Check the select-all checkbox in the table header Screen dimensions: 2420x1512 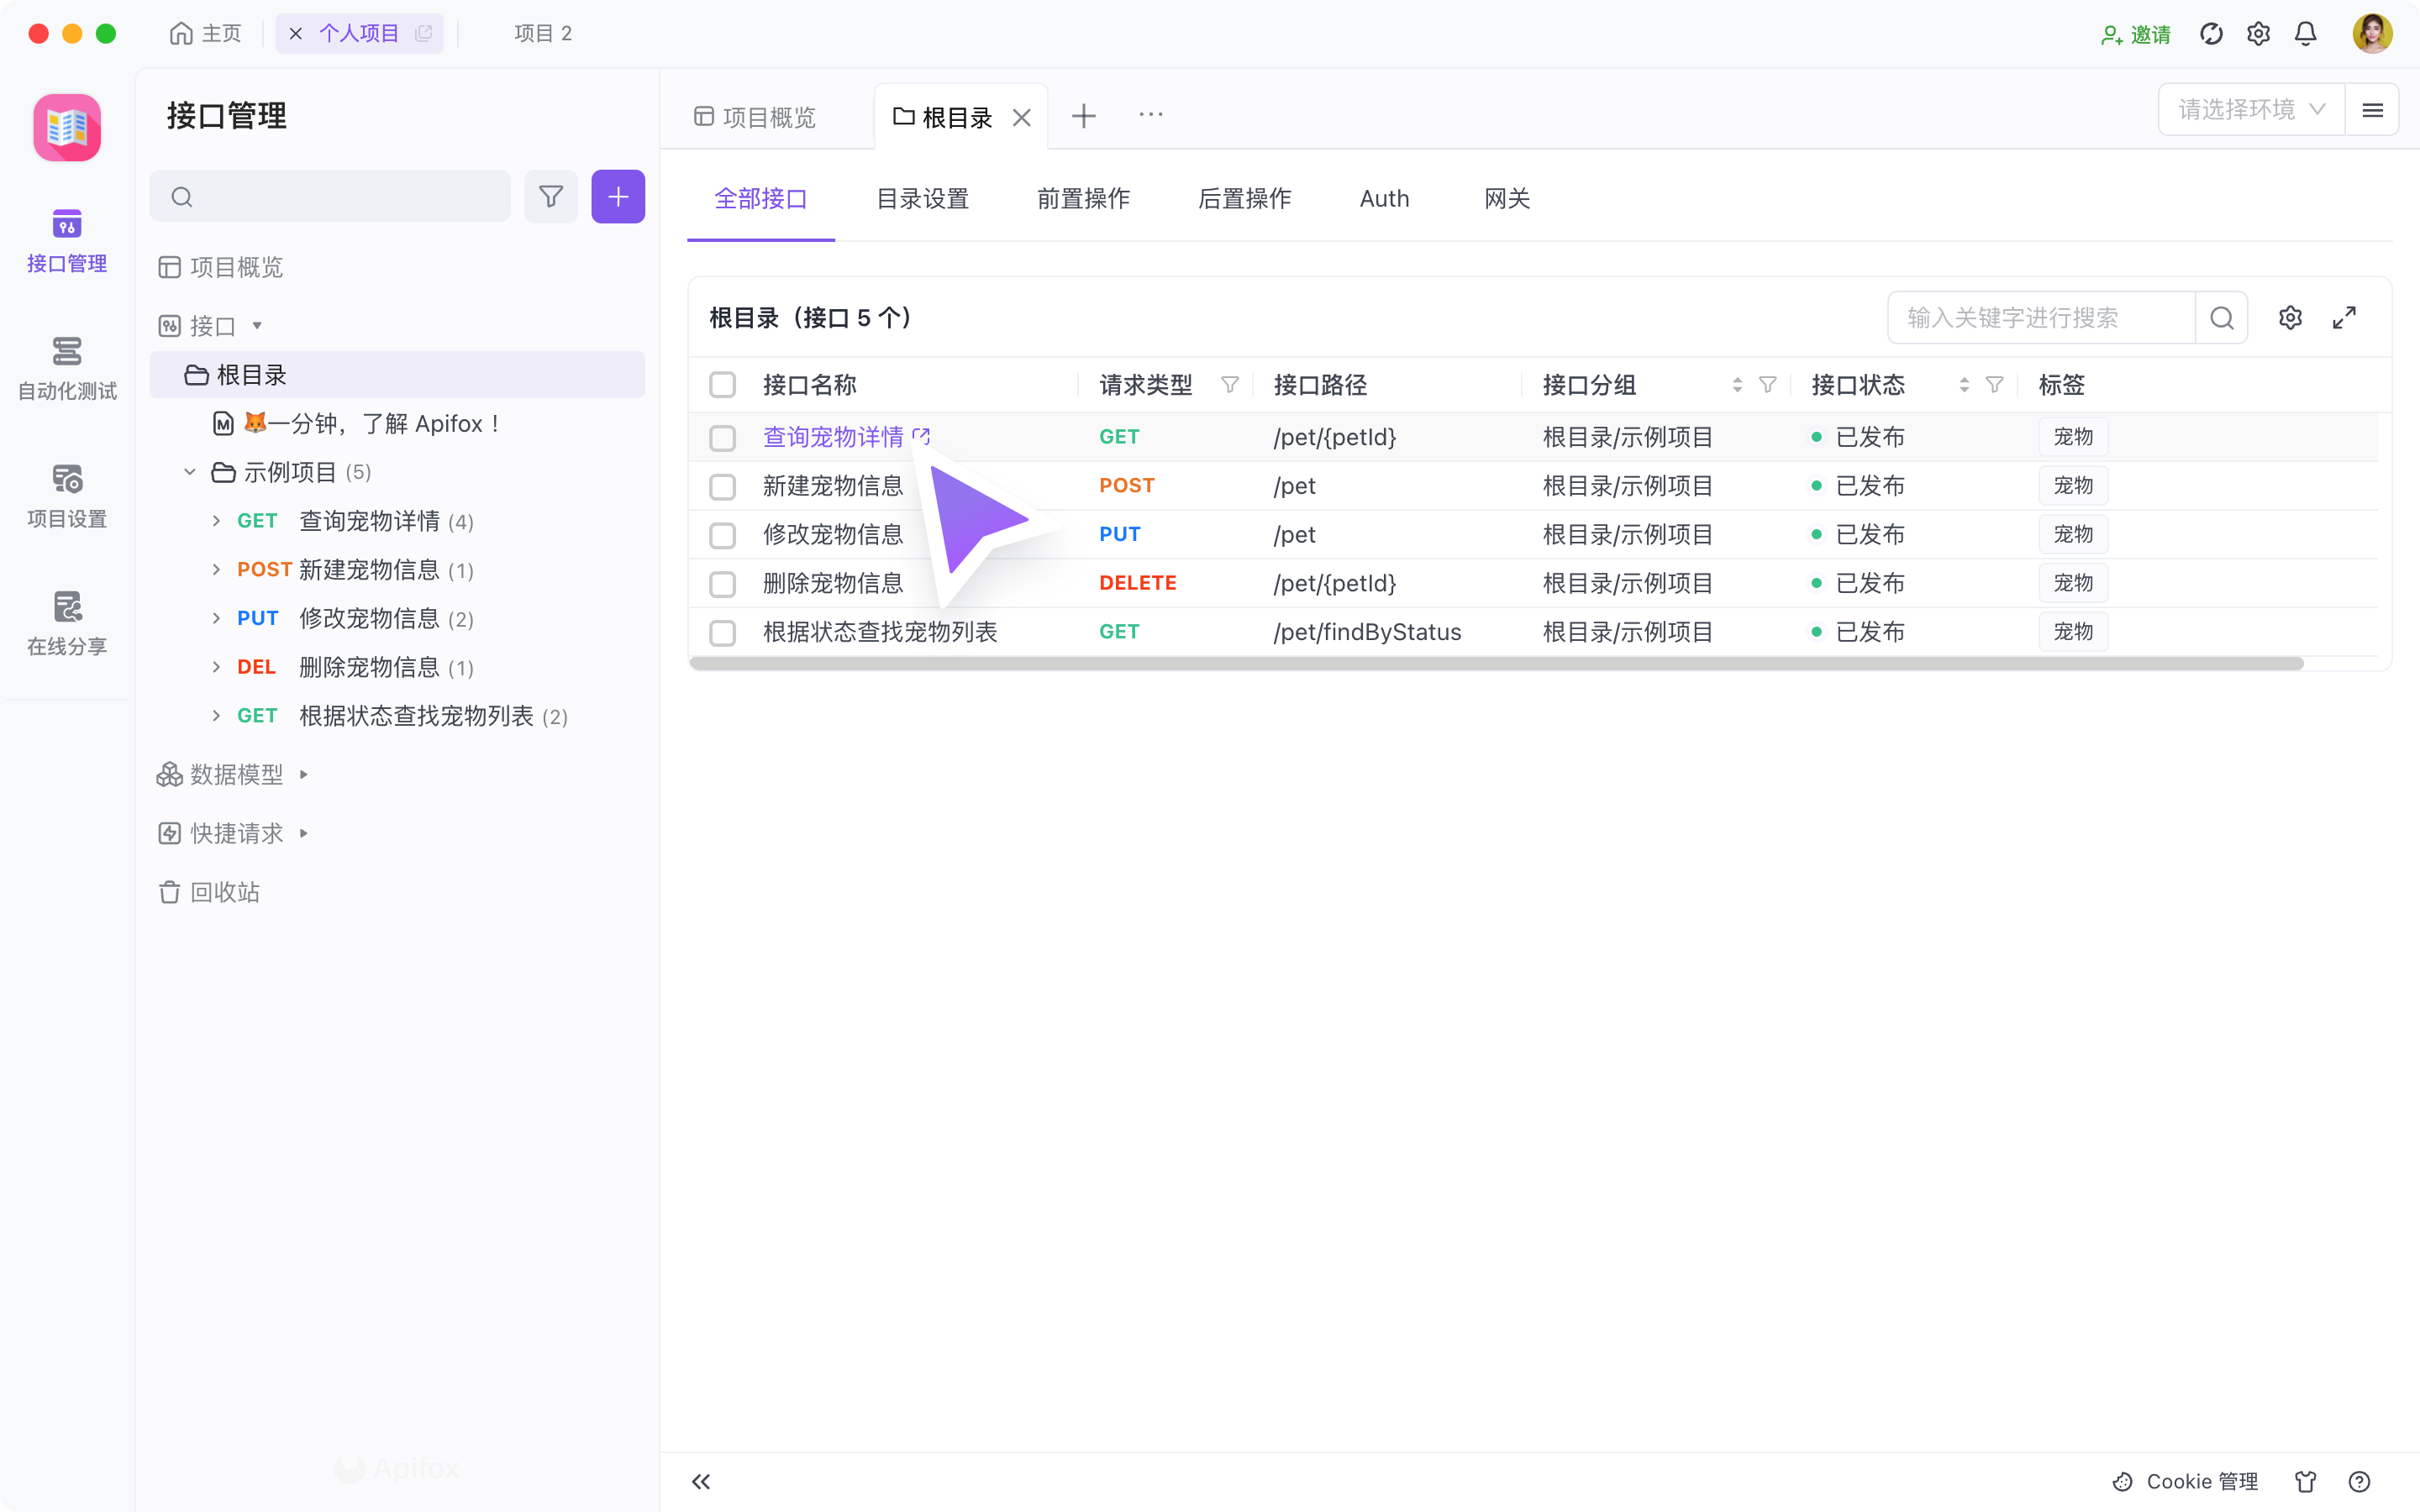pyautogui.click(x=723, y=384)
